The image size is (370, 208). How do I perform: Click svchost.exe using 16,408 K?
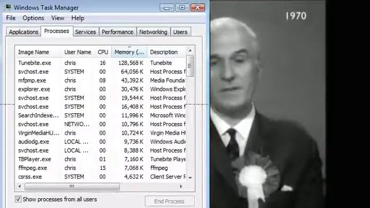click(x=101, y=106)
